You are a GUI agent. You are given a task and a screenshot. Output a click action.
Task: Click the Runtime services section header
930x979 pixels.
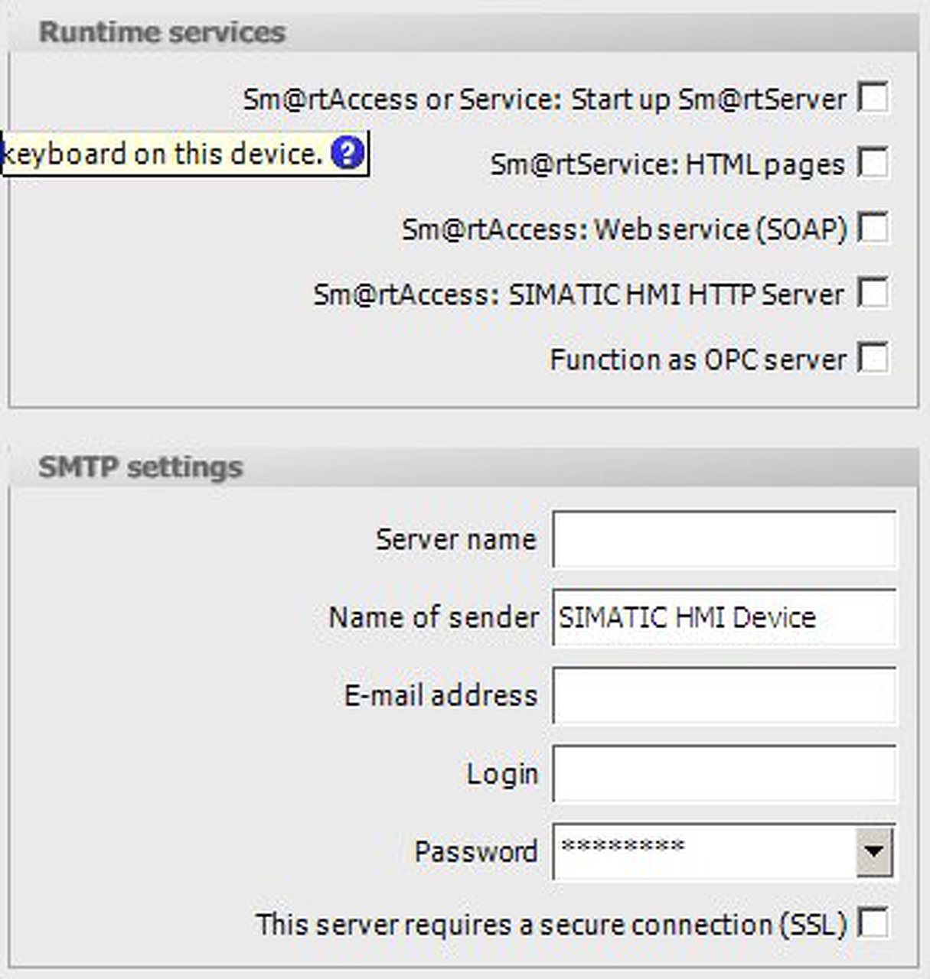(x=162, y=32)
